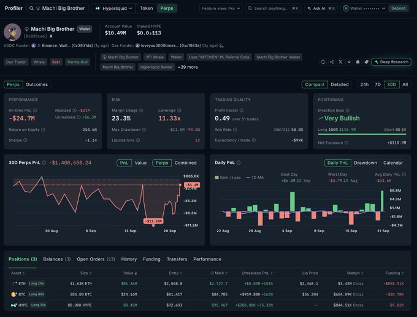Select the Compact view toggle
This screenshot has height=317, width=417.
(x=315, y=85)
